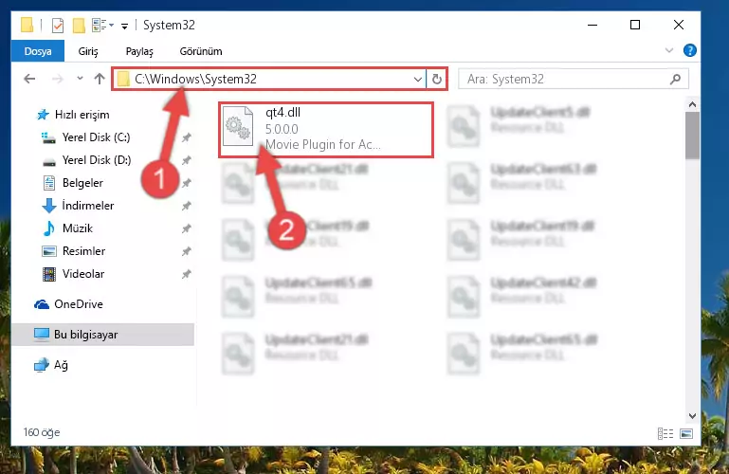Open the Help question mark icon
The width and height of the screenshot is (729, 474).
pyautogui.click(x=690, y=50)
